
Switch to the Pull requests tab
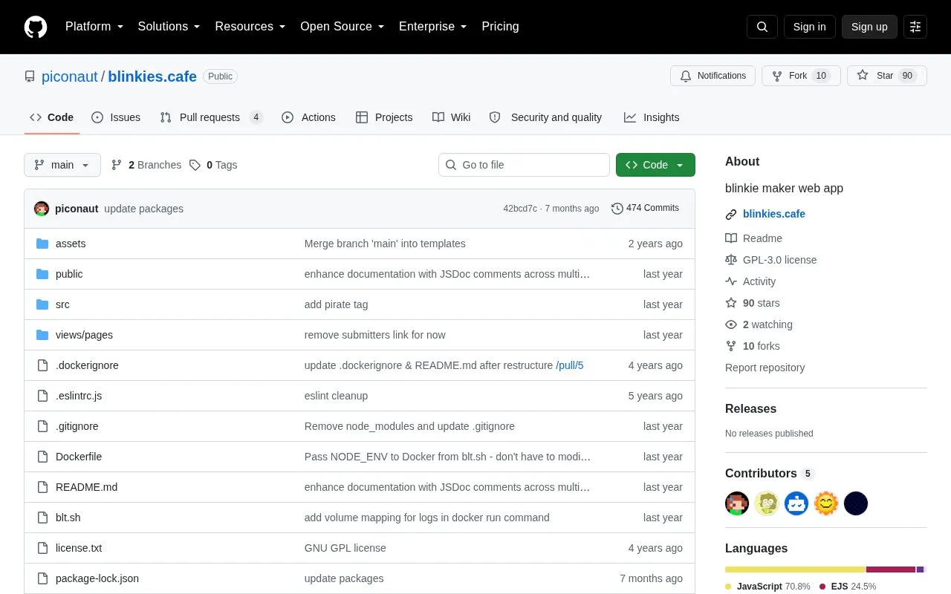tap(211, 117)
